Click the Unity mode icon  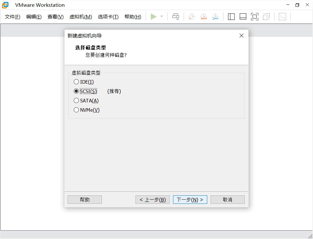(x=266, y=17)
